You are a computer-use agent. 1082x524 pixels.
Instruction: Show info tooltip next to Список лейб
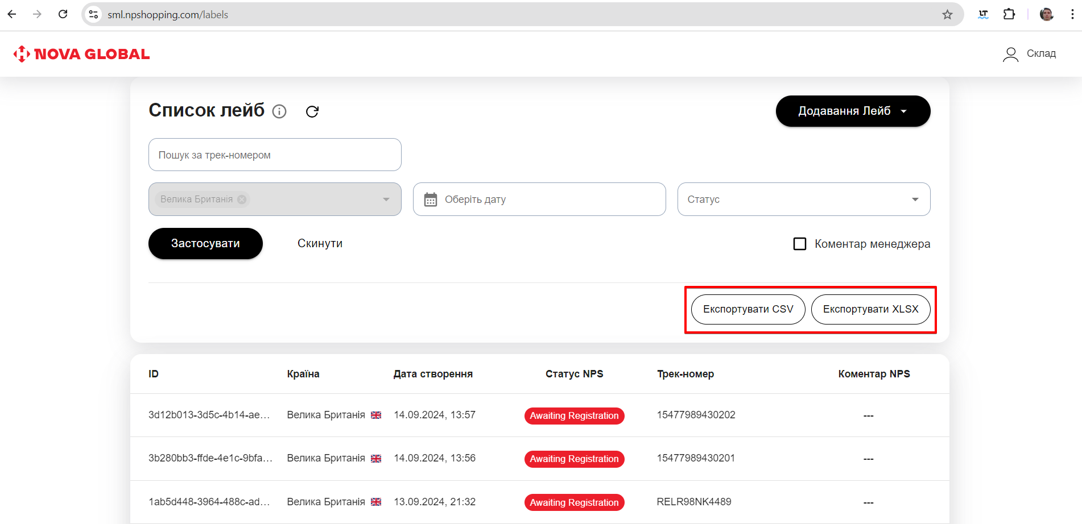click(x=279, y=111)
